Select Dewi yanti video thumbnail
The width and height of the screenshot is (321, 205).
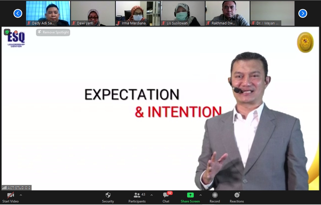tap(93, 13)
